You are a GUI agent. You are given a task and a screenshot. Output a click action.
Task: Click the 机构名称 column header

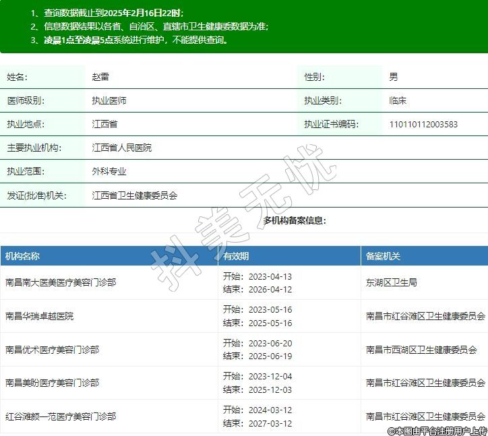[x=23, y=256]
